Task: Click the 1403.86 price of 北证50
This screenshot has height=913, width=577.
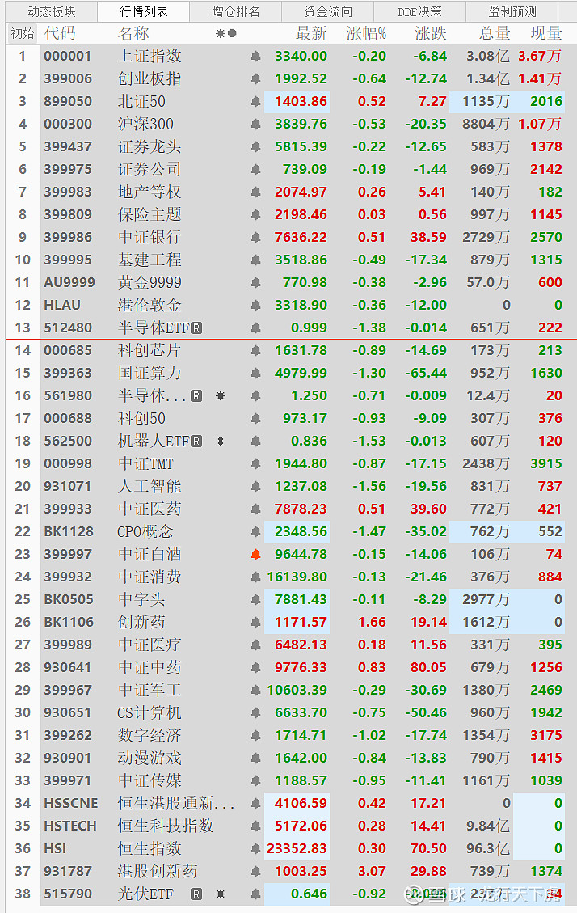Action: coord(301,102)
